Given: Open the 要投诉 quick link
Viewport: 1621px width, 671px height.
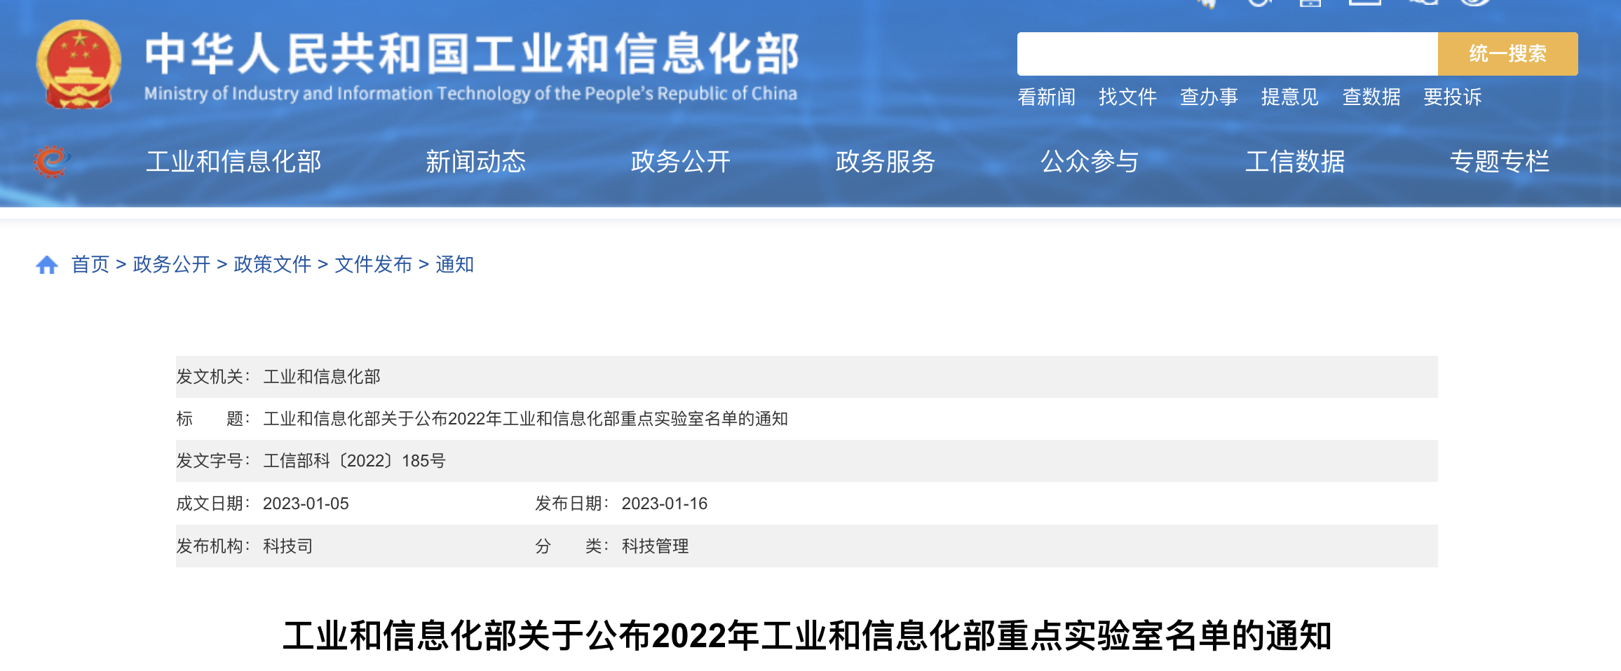Looking at the screenshot, I should (x=1453, y=97).
